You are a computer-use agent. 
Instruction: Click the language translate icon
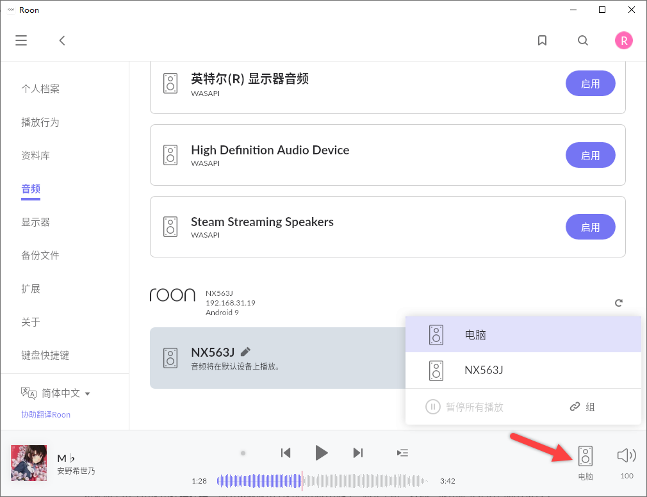click(x=29, y=393)
